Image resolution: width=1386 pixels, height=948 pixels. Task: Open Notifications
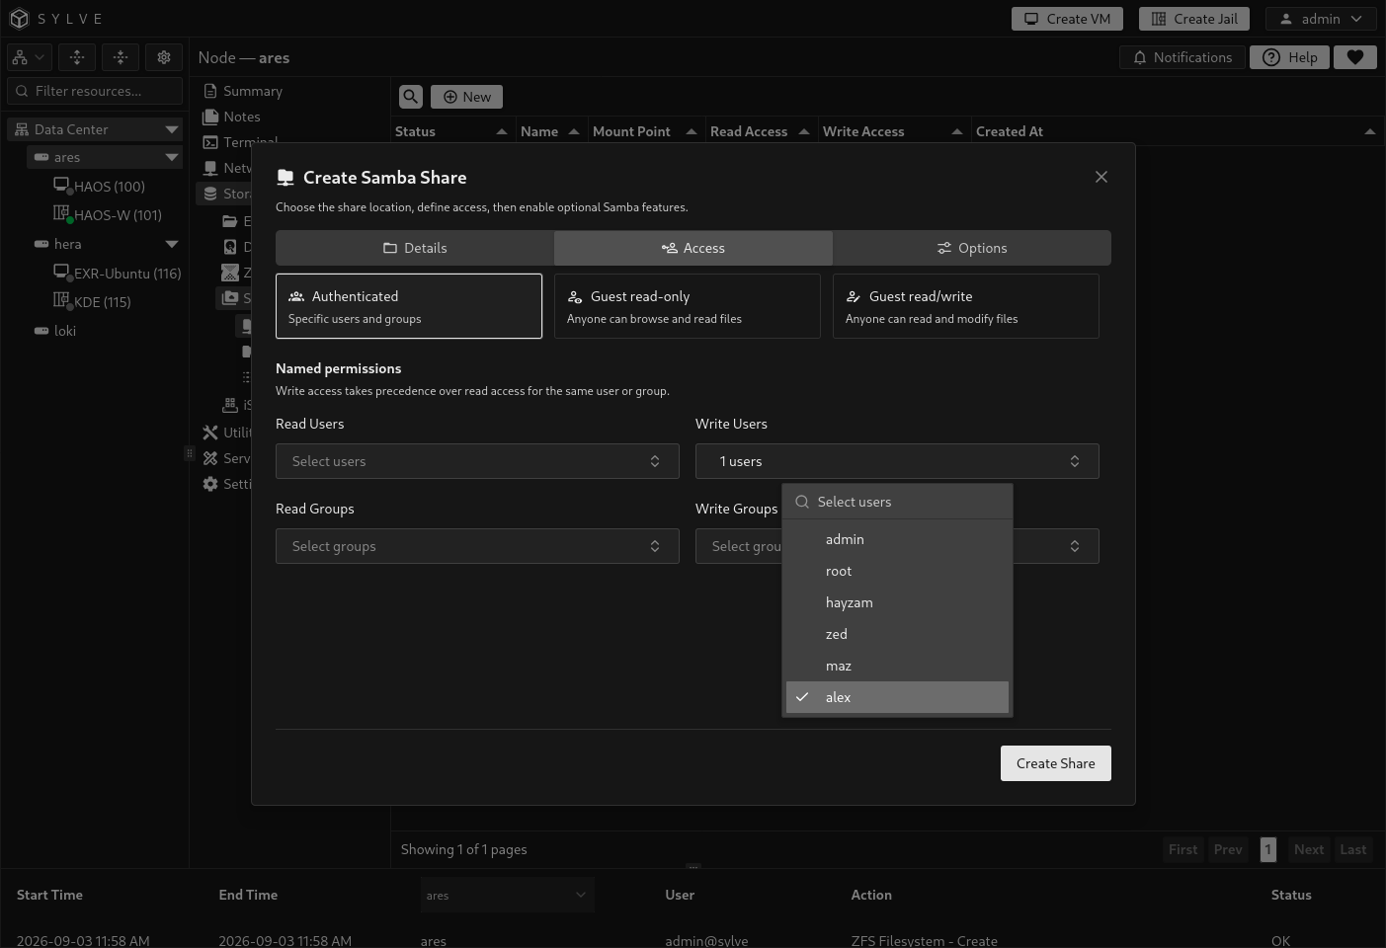[x=1182, y=57]
